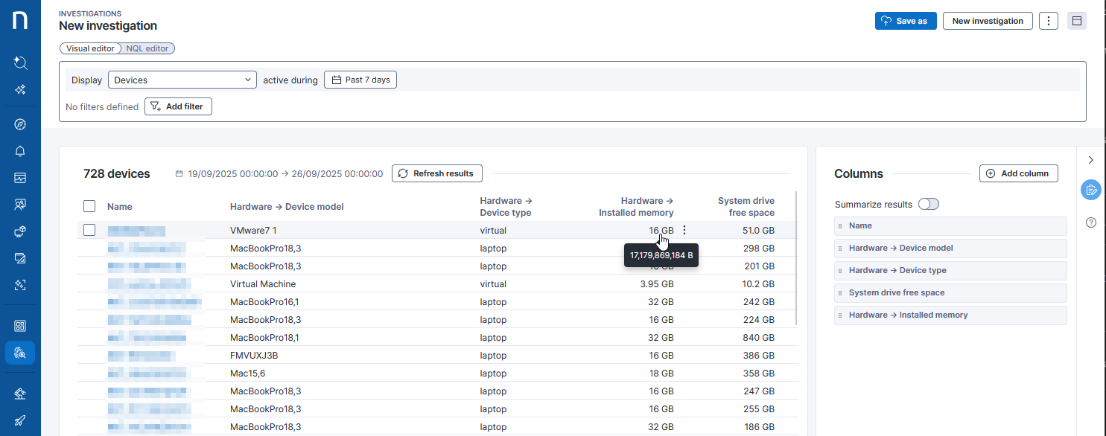Enable the Summarize results toggle
The height and width of the screenshot is (436, 1106).
tap(928, 205)
